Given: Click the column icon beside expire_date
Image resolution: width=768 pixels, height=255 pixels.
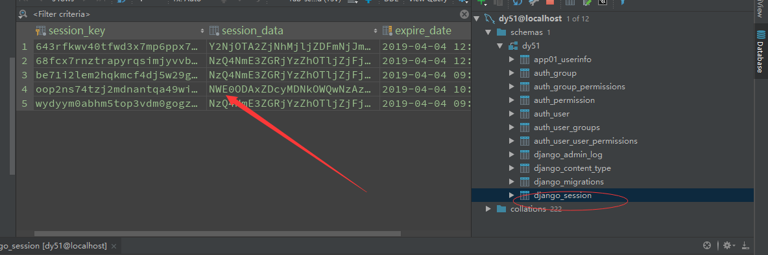Looking at the screenshot, I should (387, 31).
